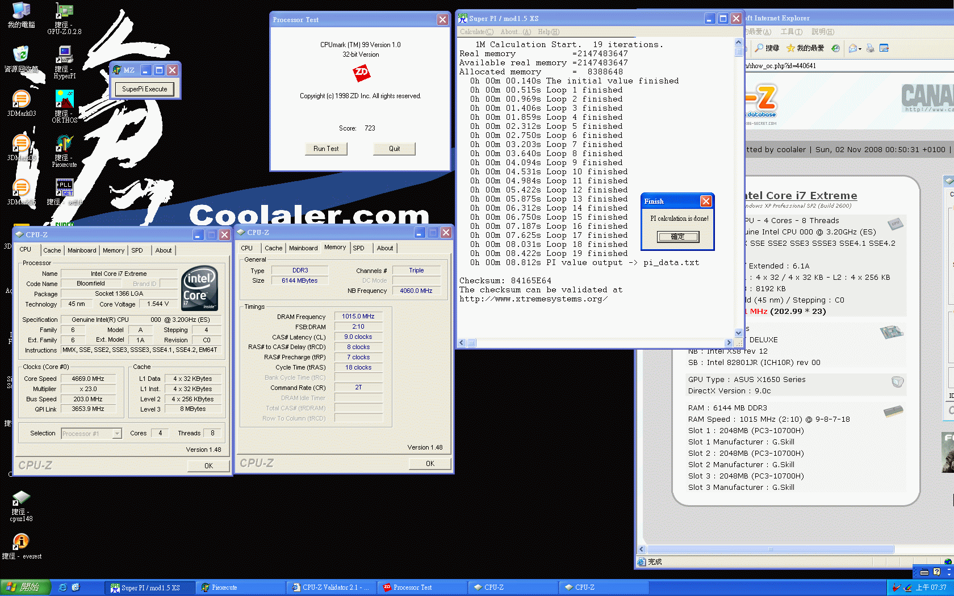Select Cache tab in left CPU-Z window
This screenshot has width=954, height=596.
tap(52, 250)
